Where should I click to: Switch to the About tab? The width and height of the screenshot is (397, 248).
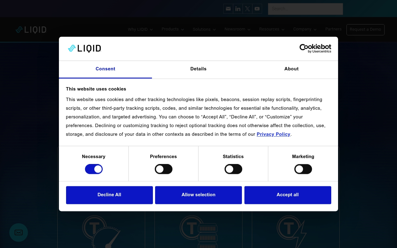point(292,69)
